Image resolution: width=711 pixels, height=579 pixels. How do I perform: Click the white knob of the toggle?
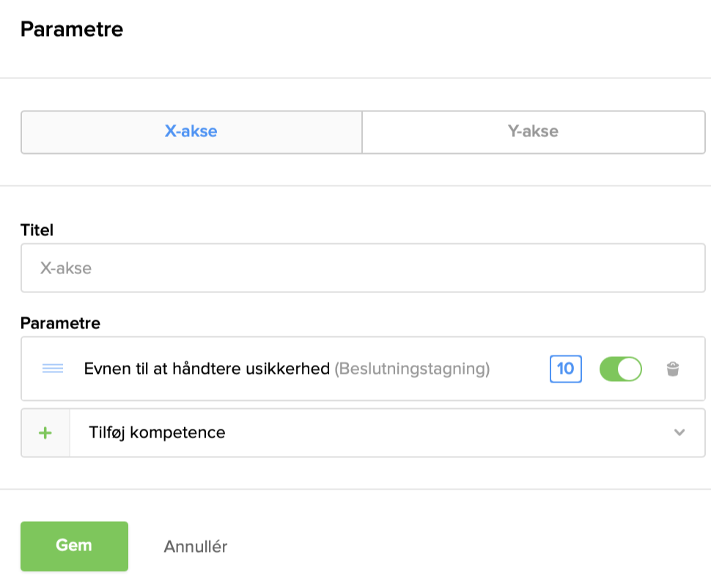click(x=630, y=369)
